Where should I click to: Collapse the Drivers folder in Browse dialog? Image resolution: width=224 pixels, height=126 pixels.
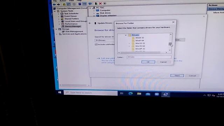point(126,35)
